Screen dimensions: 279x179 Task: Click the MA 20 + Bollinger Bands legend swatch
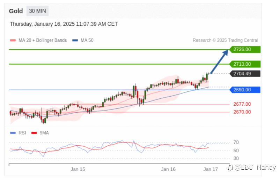13,40
